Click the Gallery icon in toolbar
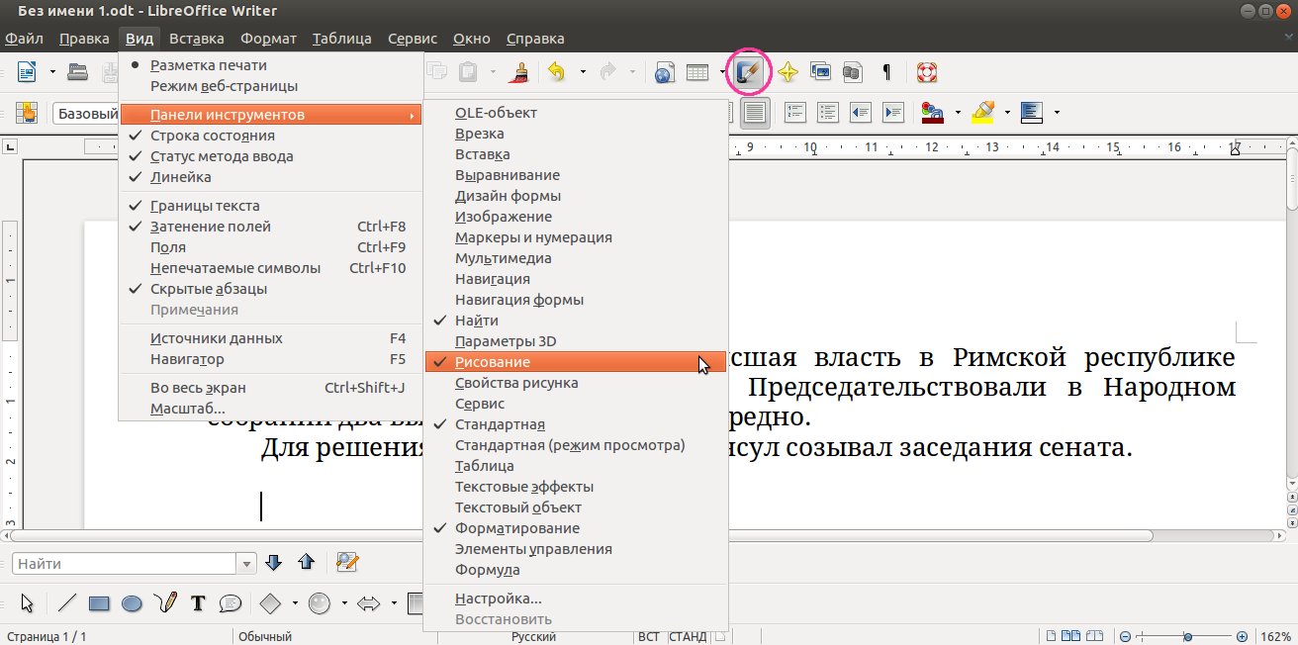Screen dimensions: 1298x645 819,72
